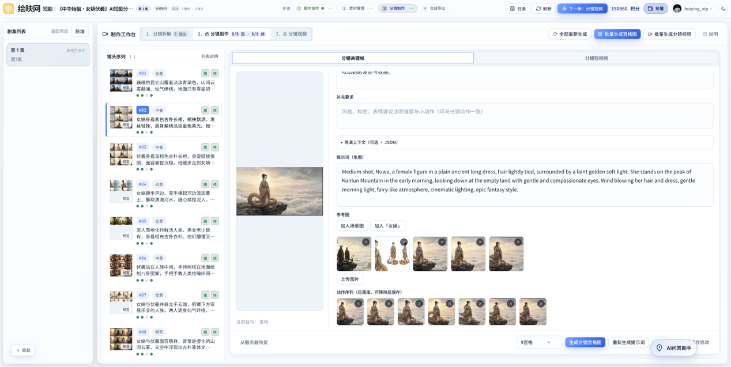This screenshot has width=731, height=367.
Task: Click 新增 episode button
Action: (x=80, y=32)
